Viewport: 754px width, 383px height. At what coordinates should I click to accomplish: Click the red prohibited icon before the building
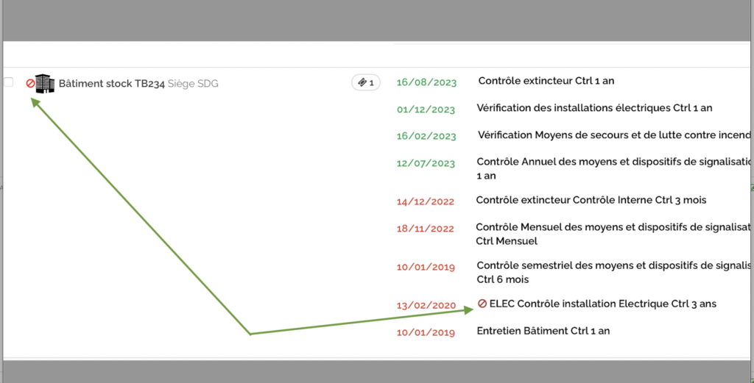point(30,83)
